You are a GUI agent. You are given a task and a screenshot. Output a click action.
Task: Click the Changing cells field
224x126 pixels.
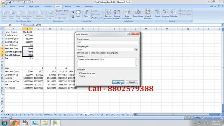click(x=106, y=50)
